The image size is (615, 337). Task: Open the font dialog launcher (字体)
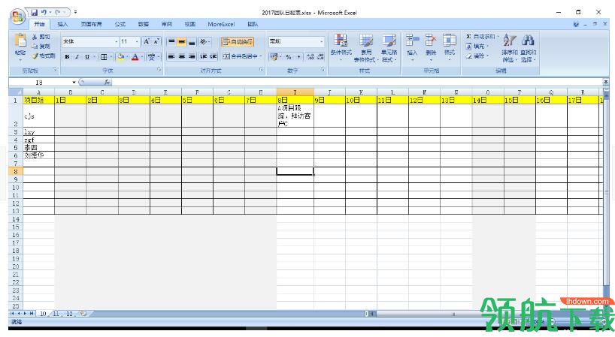point(159,70)
